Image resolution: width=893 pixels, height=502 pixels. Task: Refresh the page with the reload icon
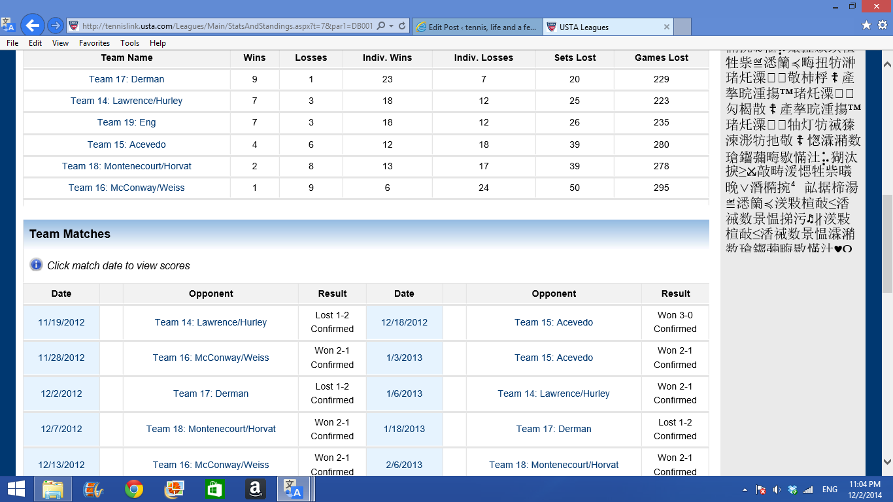[402, 27]
